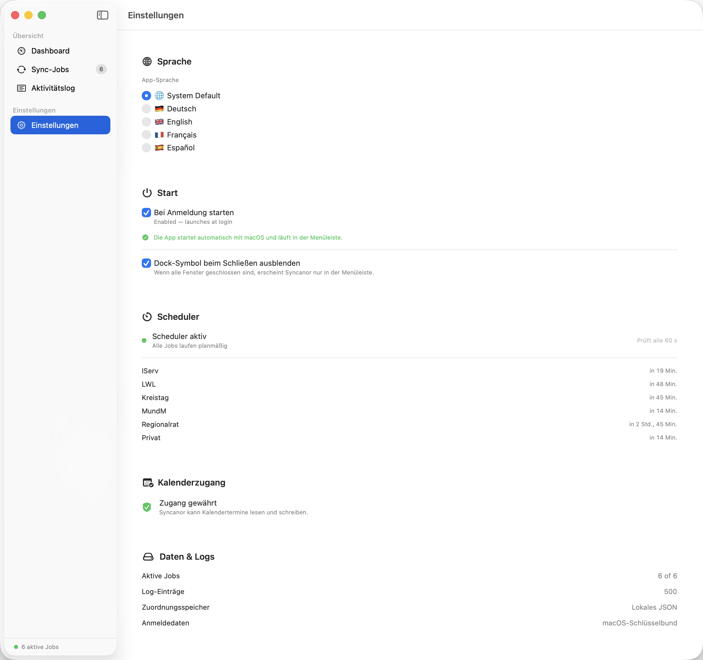Click the calendar icon beside Kalenderzugang

(148, 483)
